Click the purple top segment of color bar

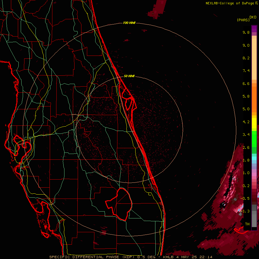[x=254, y=29]
